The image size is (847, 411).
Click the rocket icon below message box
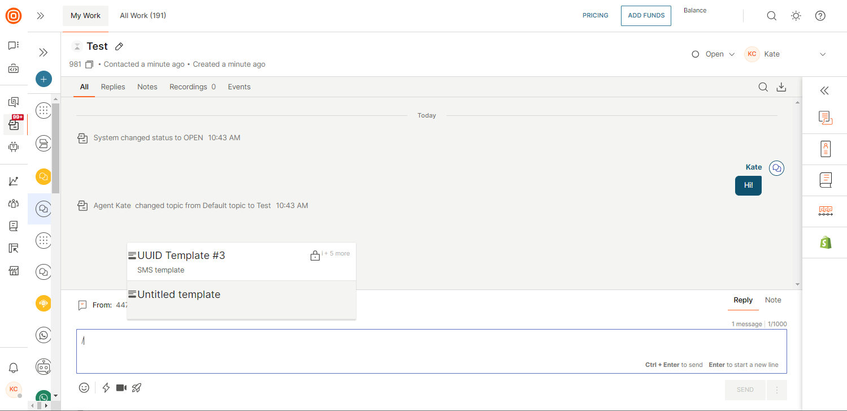coord(136,388)
